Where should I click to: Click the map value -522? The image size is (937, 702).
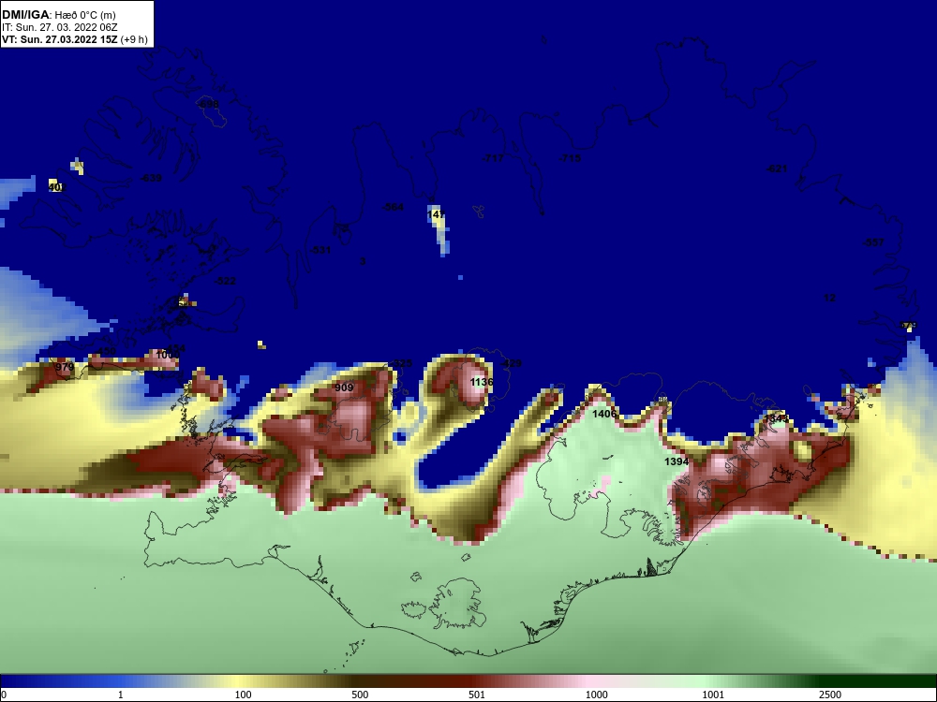(x=225, y=281)
